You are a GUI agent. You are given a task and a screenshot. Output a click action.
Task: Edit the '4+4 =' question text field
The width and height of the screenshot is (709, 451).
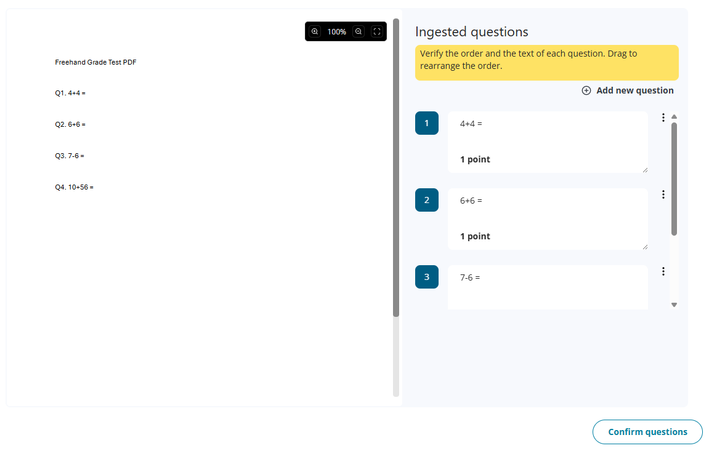pyautogui.click(x=548, y=142)
